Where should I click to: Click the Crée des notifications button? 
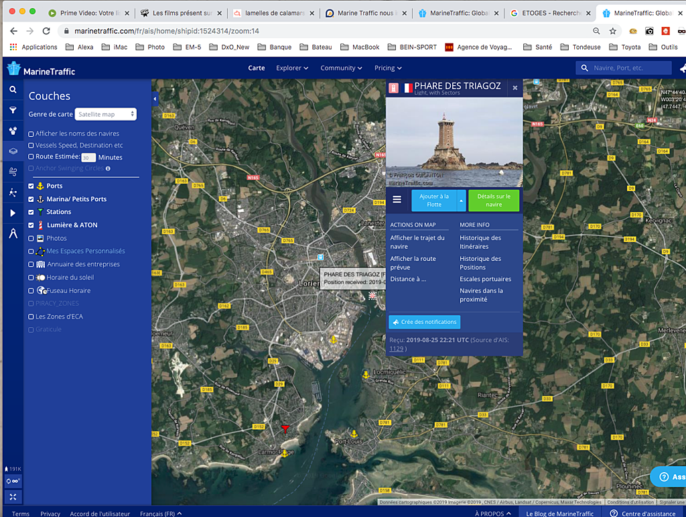pyautogui.click(x=424, y=322)
